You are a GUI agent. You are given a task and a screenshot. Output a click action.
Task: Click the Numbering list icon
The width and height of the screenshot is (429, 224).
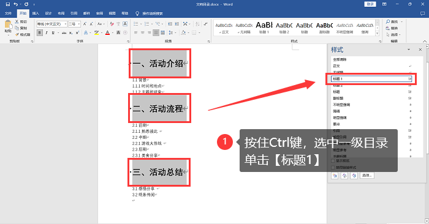point(146,24)
